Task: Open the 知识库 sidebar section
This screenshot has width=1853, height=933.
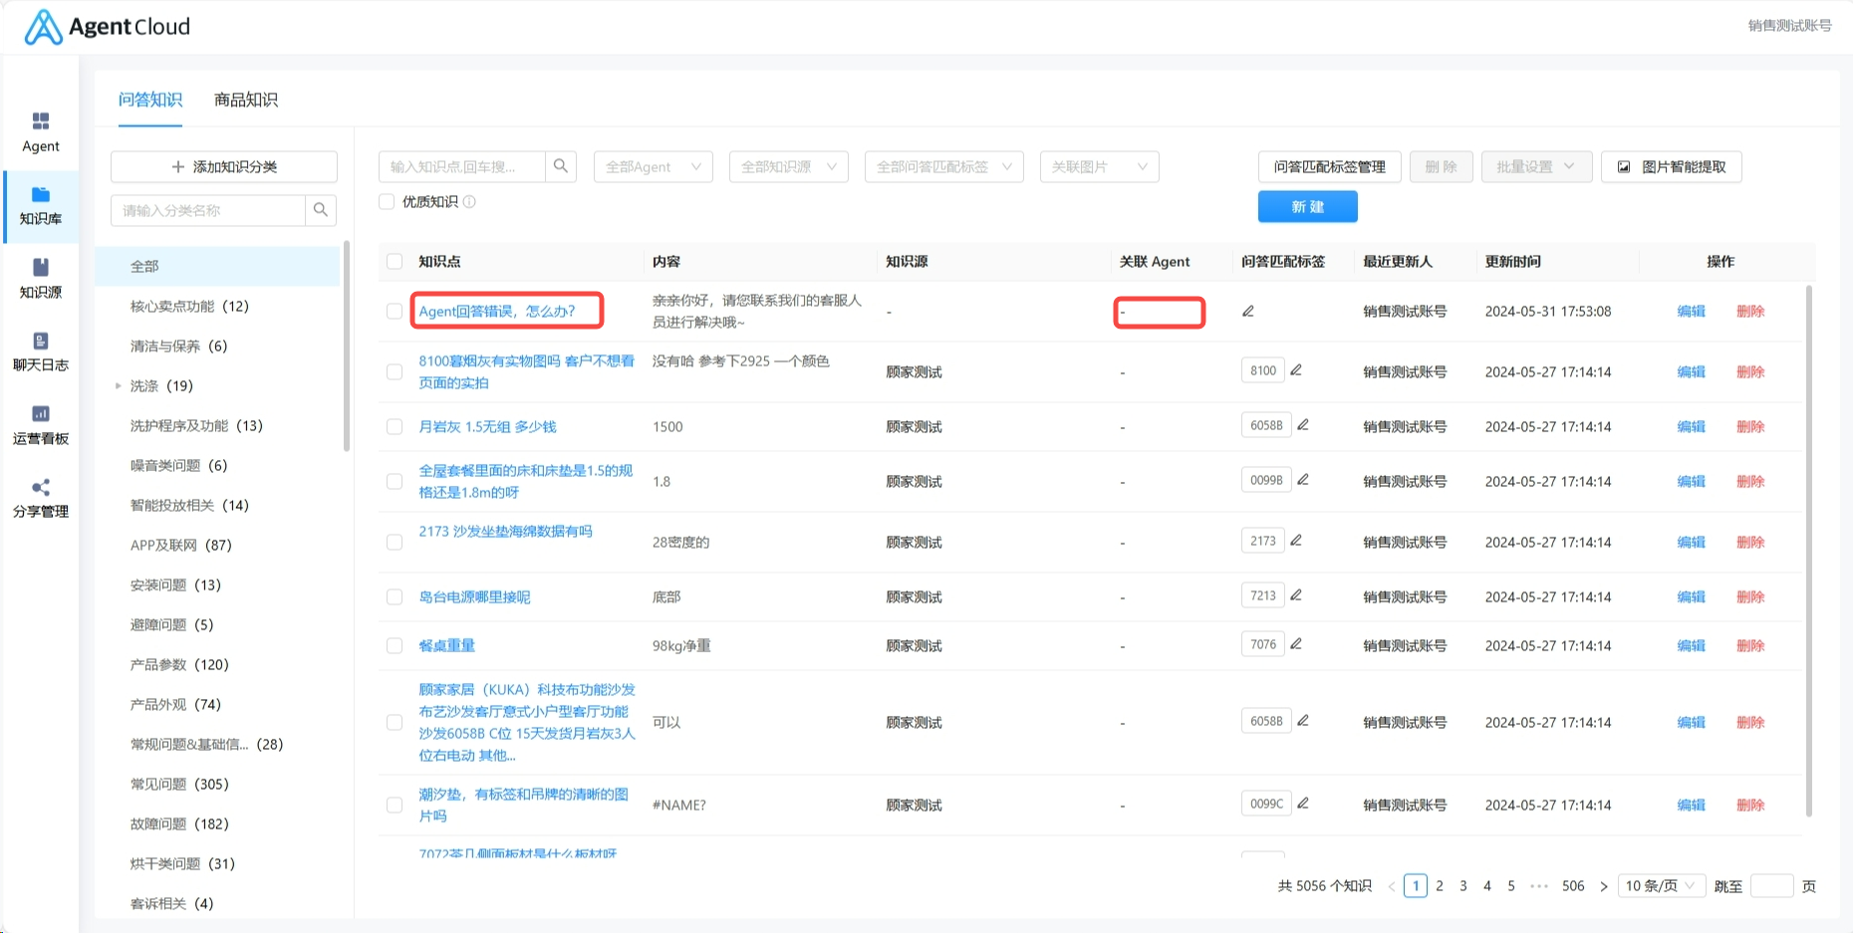Action: (x=41, y=206)
